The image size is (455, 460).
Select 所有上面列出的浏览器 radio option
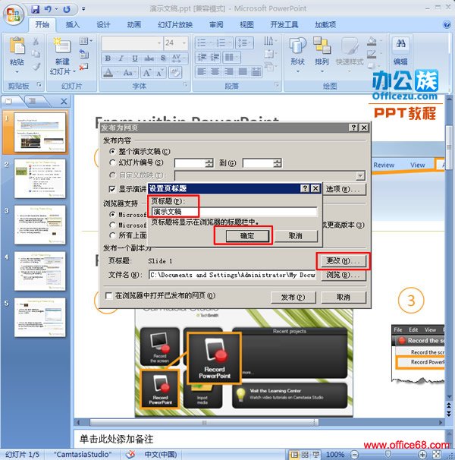[112, 235]
